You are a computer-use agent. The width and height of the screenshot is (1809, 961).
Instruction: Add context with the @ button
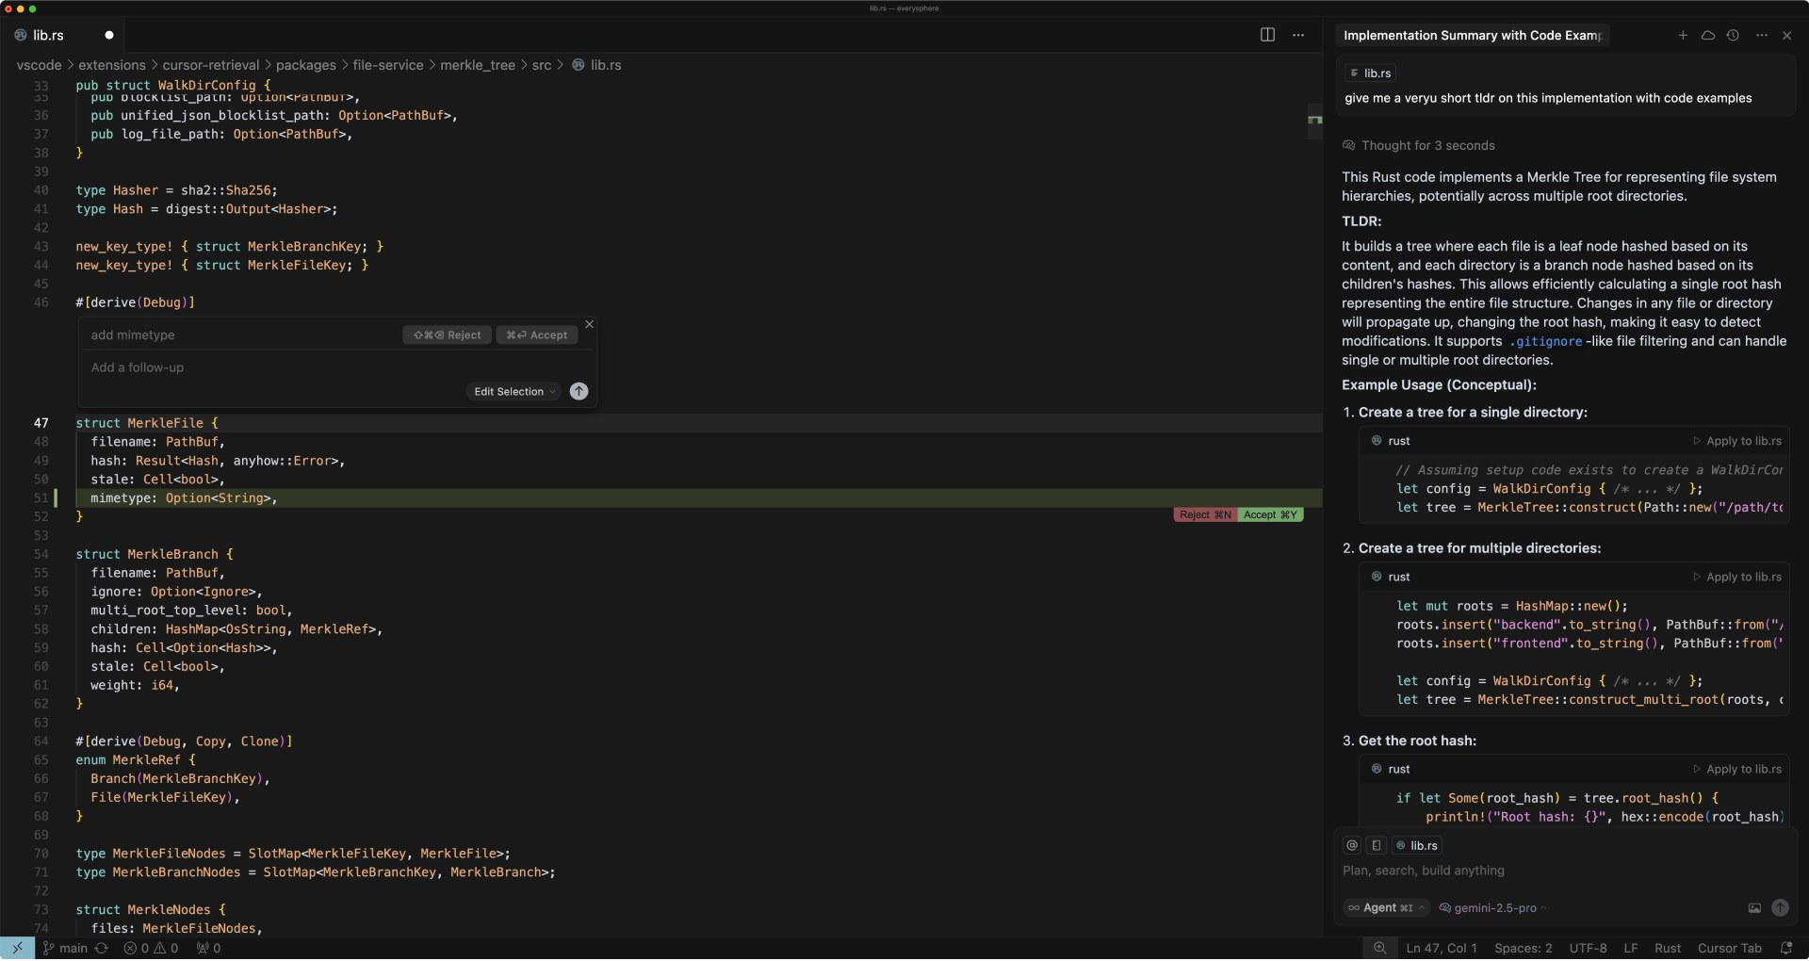coord(1352,846)
